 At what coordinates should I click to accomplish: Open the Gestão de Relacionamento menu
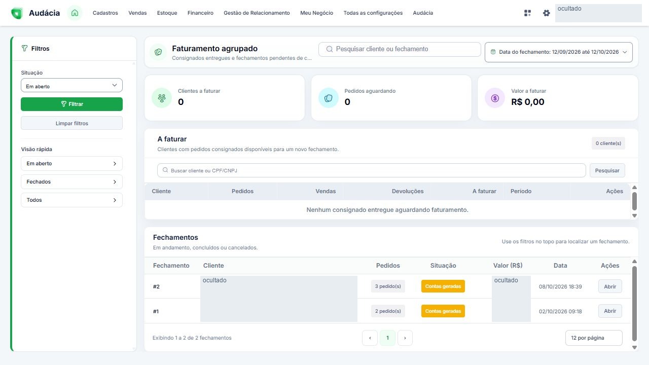[257, 13]
